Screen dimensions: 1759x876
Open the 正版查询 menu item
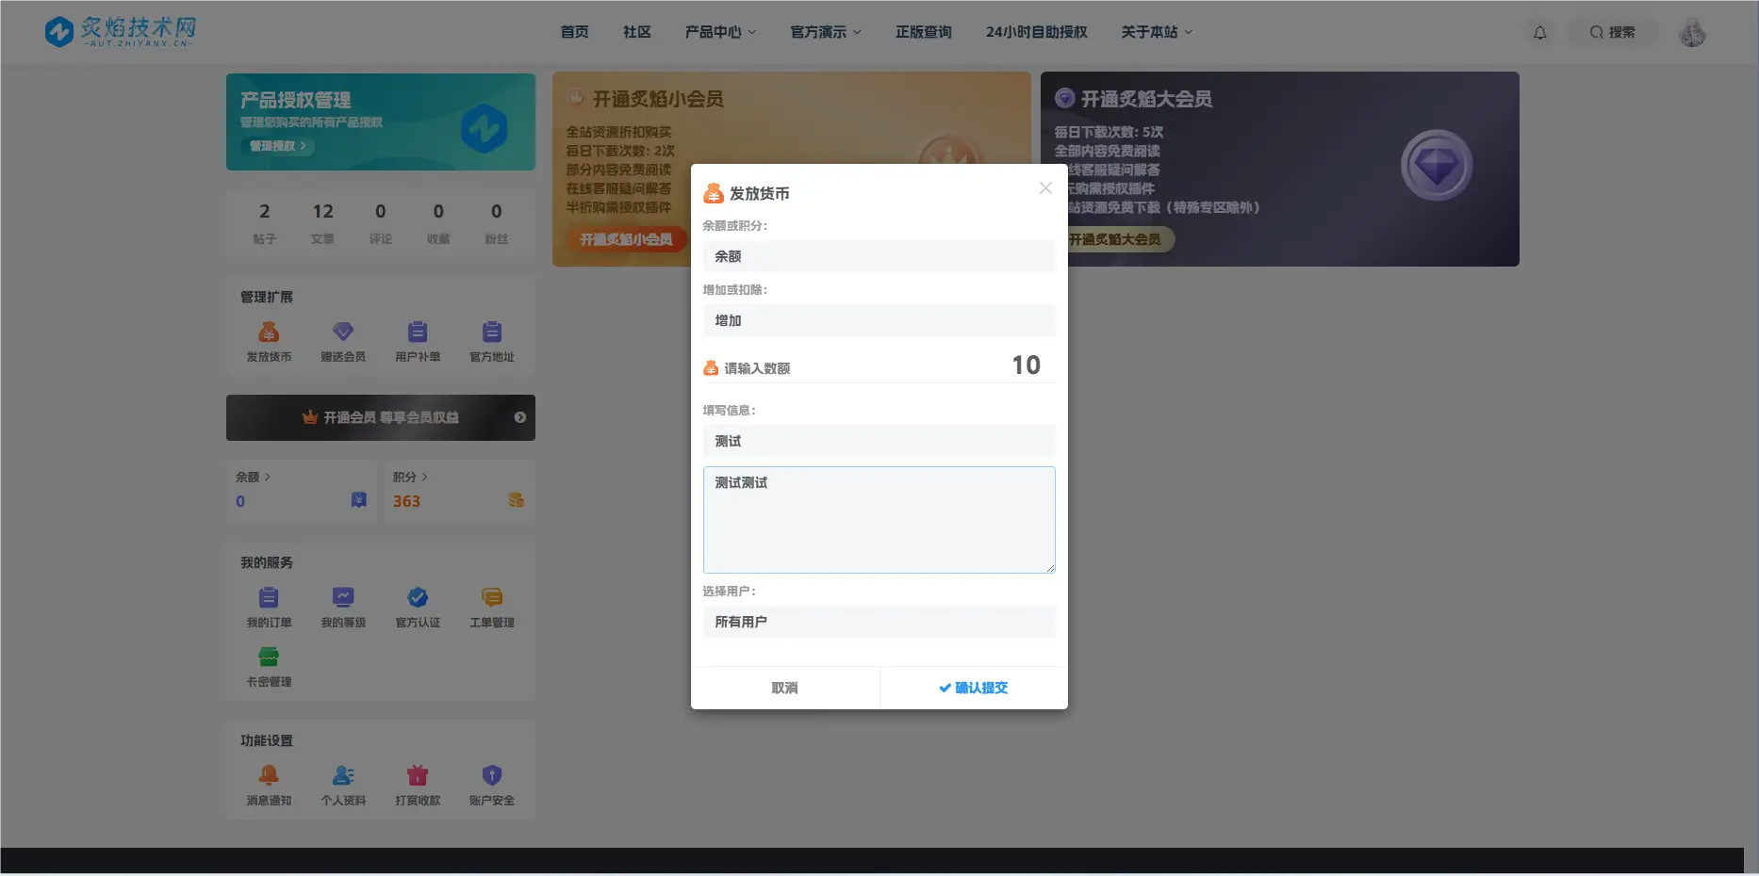pos(923,31)
